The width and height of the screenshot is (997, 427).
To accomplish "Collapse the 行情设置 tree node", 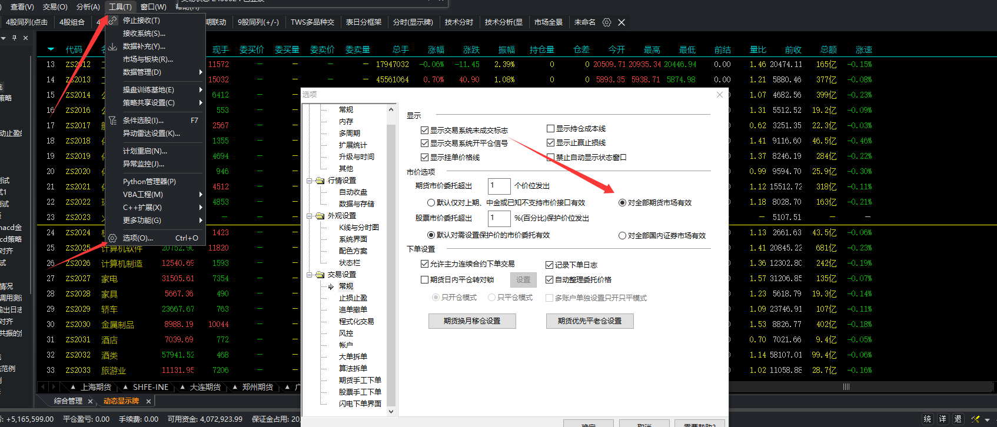I will (310, 181).
